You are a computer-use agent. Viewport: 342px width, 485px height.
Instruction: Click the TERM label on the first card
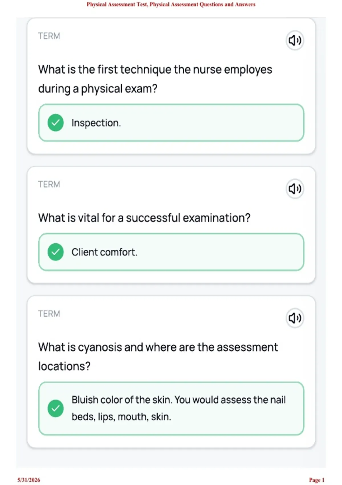click(x=49, y=36)
